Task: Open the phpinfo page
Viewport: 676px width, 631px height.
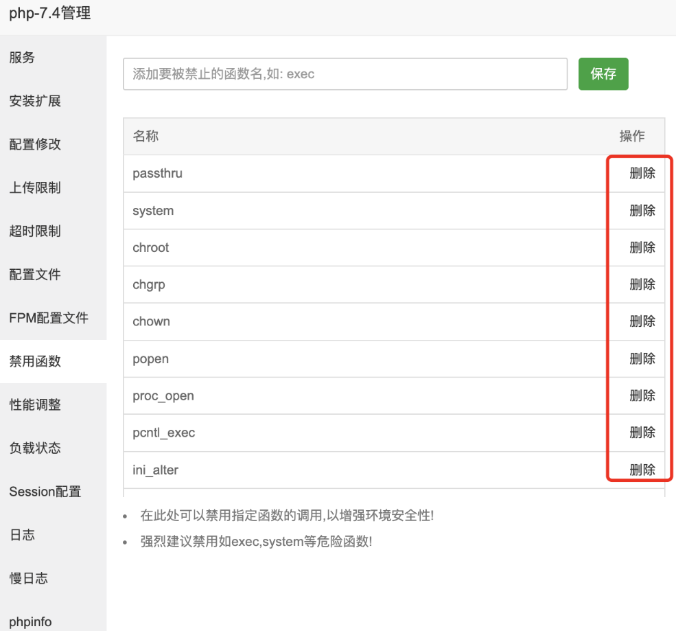Action: click(30, 621)
